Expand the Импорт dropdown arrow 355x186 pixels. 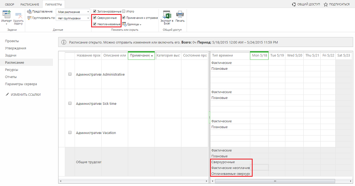point(6,24)
